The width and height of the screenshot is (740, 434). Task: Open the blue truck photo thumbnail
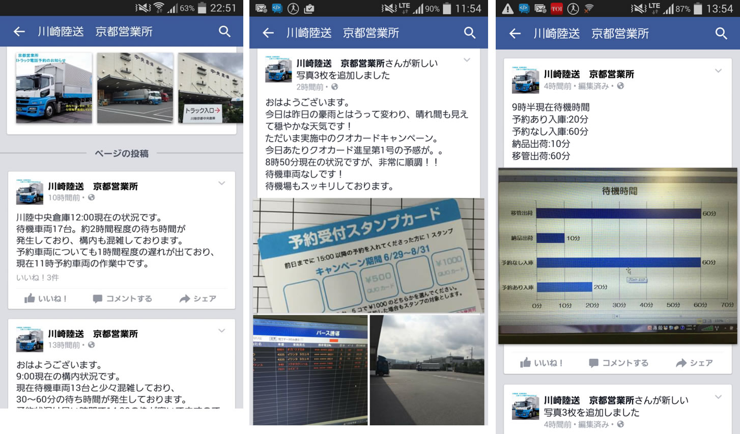(x=54, y=88)
